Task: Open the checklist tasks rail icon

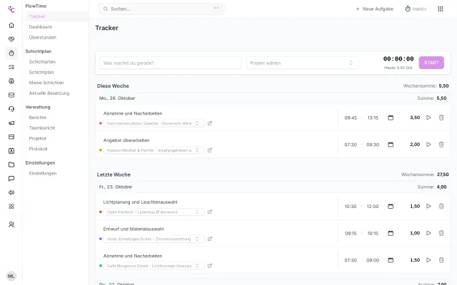Action: point(11,67)
